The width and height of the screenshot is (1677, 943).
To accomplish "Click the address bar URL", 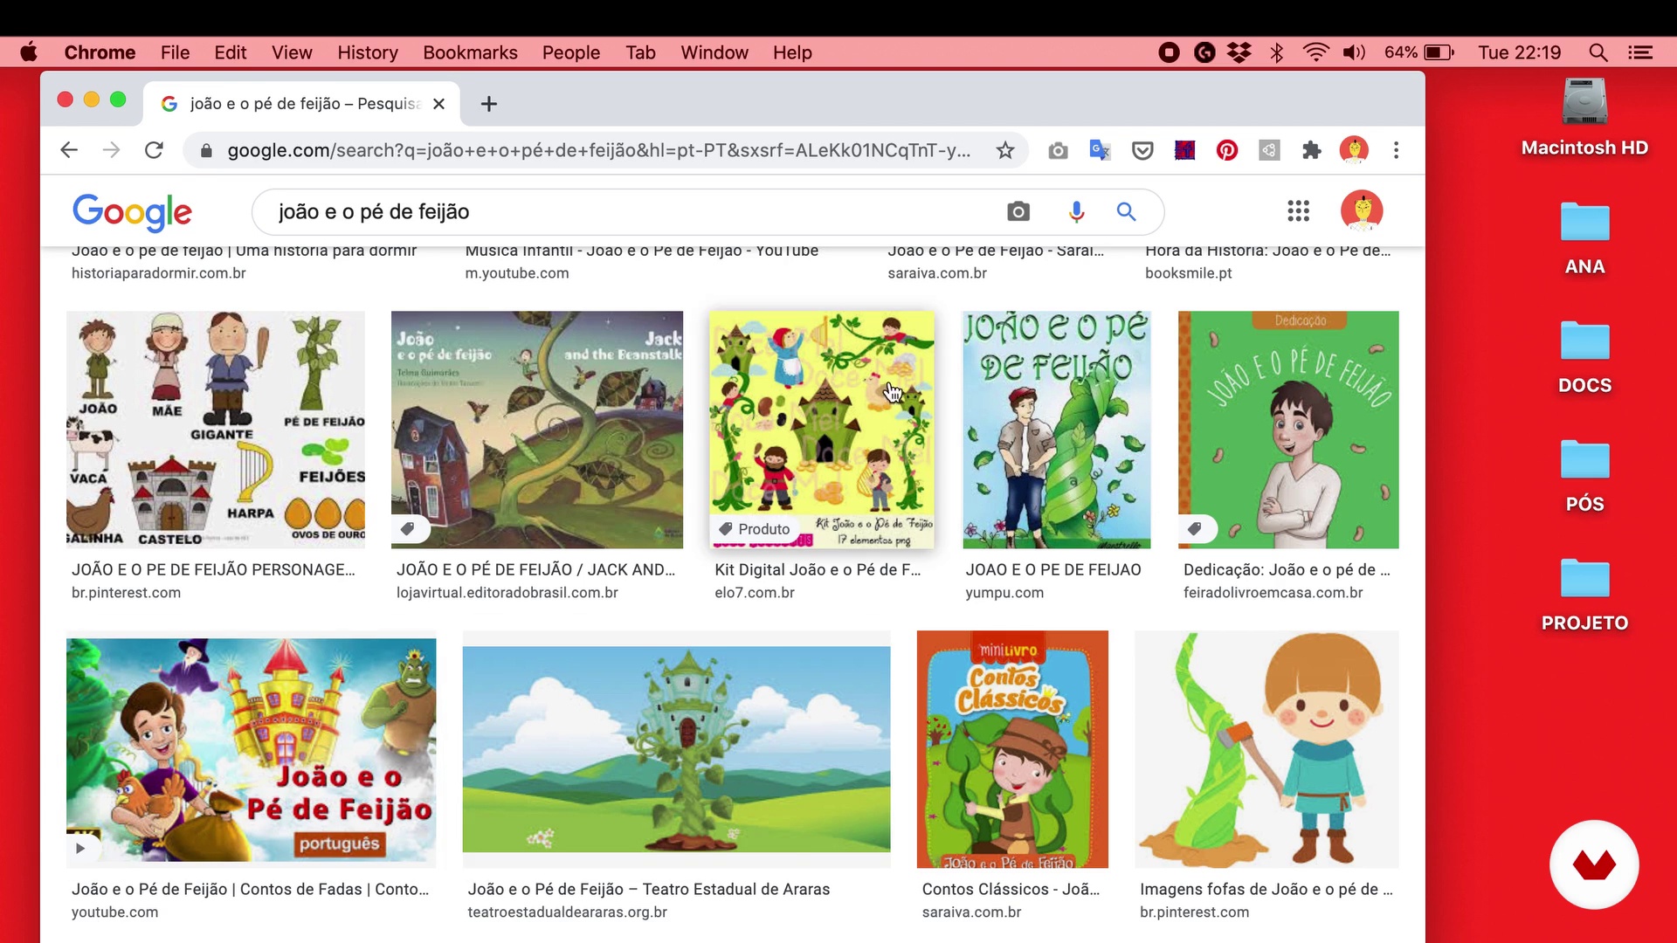I will 598,150.
